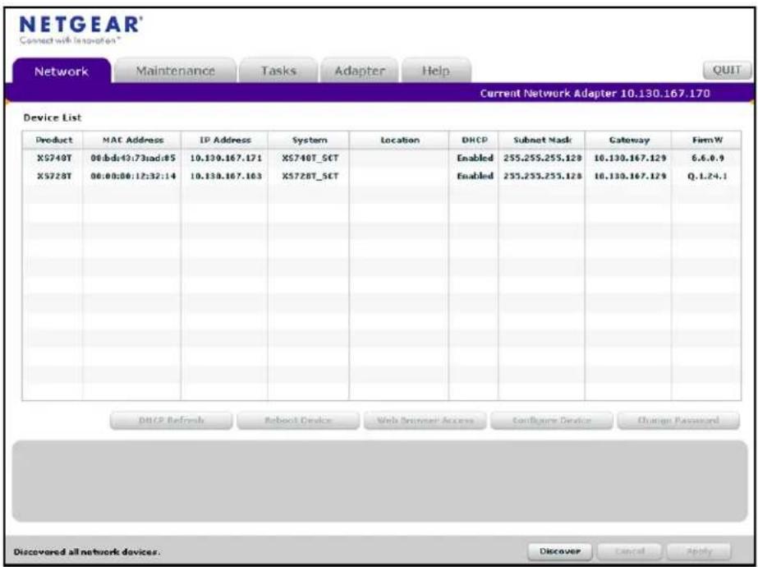This screenshot has height=567, width=758.
Task: Click the grayed Cancel button
Action: coord(629,551)
